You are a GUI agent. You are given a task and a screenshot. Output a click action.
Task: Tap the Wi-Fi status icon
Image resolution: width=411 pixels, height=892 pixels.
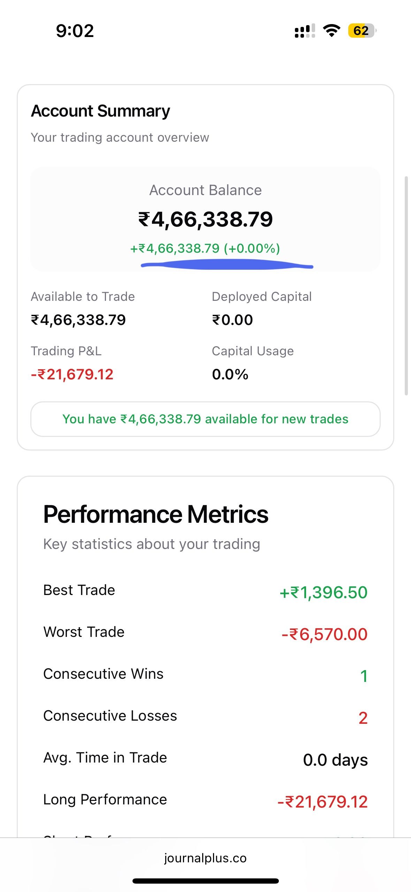coord(331,31)
